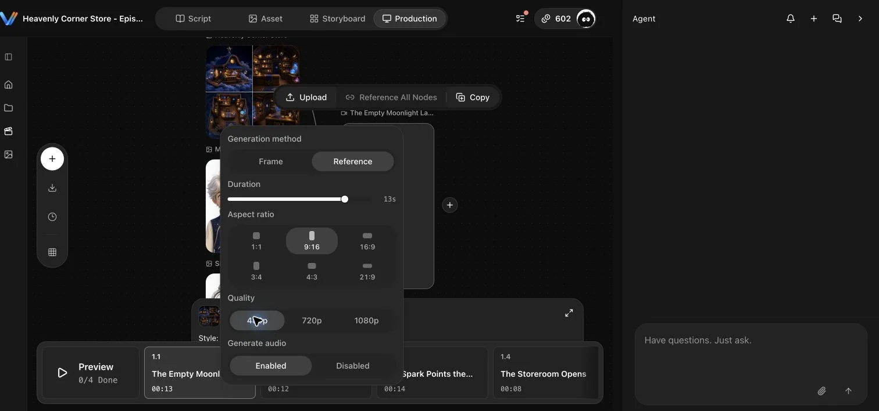Attach a file with the paperclip icon
This screenshot has width=879, height=411.
tap(821, 391)
